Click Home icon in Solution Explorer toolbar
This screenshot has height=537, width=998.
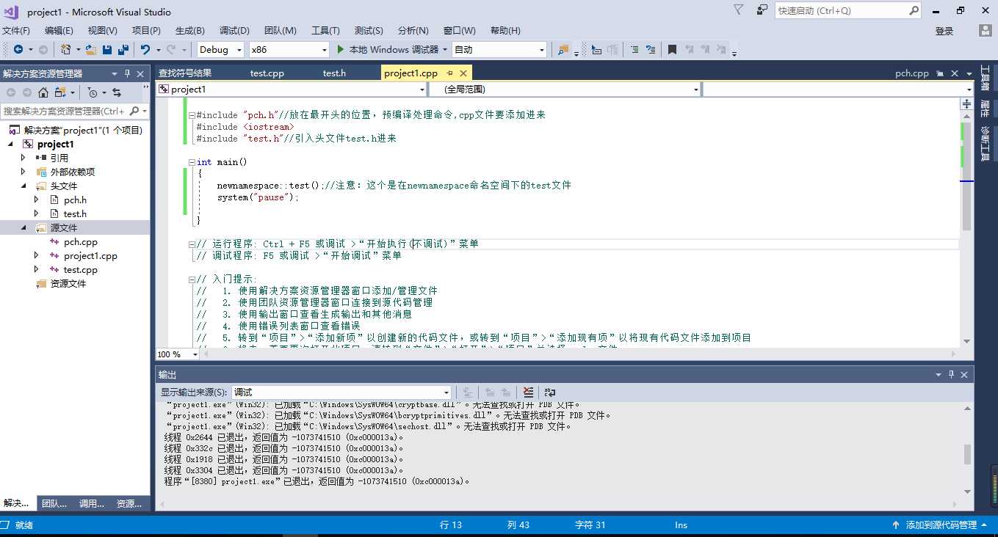(43, 92)
